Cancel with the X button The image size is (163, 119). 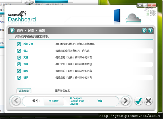(x=148, y=101)
